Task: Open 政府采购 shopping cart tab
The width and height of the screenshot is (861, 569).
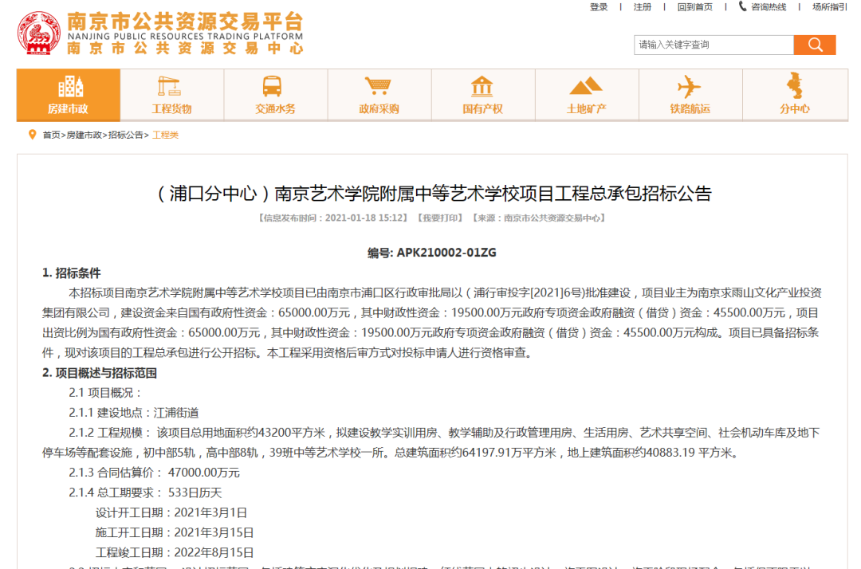Action: click(x=379, y=95)
